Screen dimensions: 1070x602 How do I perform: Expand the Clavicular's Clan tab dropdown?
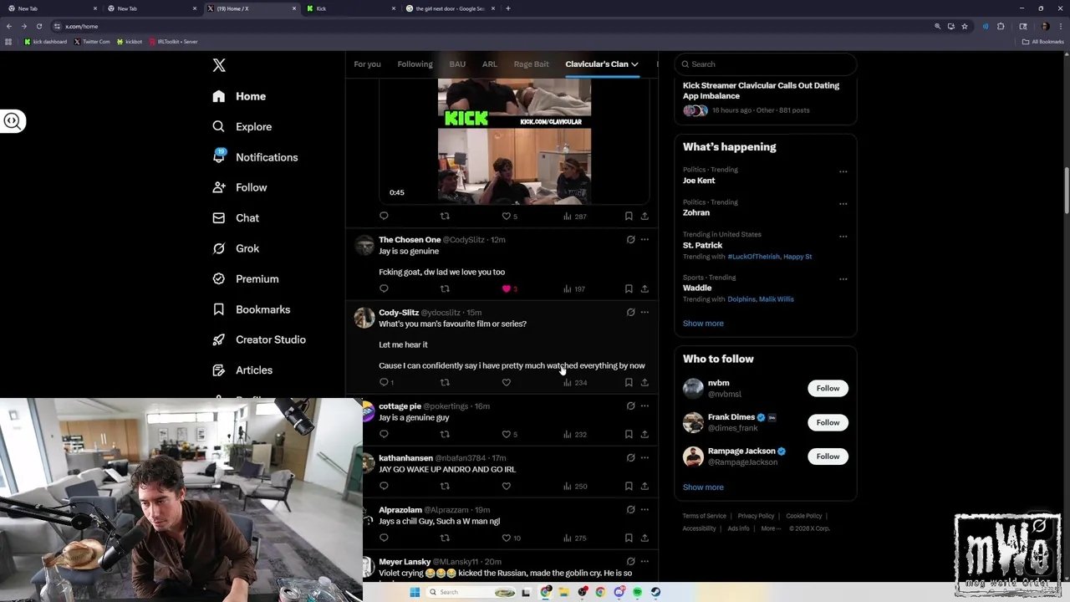tap(634, 64)
